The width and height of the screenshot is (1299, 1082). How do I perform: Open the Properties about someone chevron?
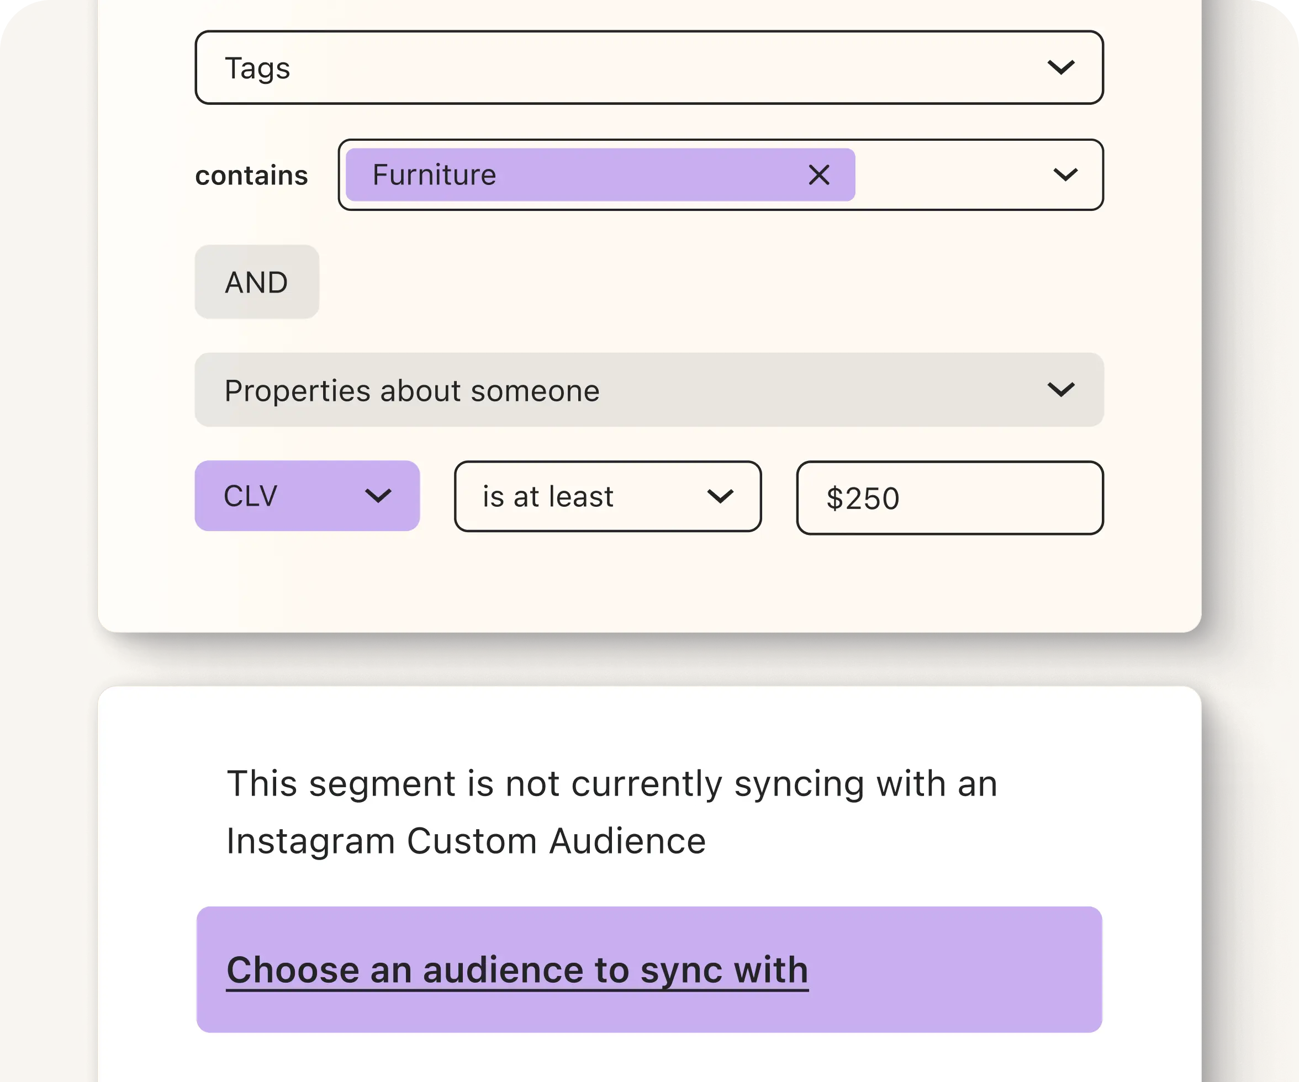click(x=1062, y=390)
